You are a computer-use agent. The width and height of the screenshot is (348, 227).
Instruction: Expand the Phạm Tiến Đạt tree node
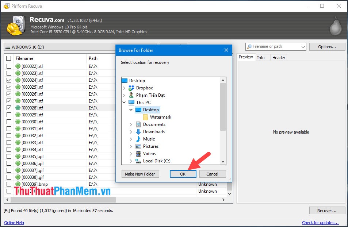(x=124, y=95)
